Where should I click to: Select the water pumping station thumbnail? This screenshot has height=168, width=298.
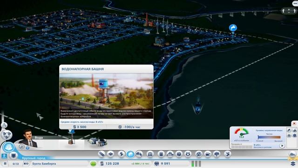click(97, 143)
